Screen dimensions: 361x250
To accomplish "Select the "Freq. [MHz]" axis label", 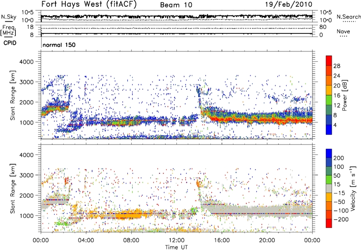I will pyautogui.click(x=9, y=30).
